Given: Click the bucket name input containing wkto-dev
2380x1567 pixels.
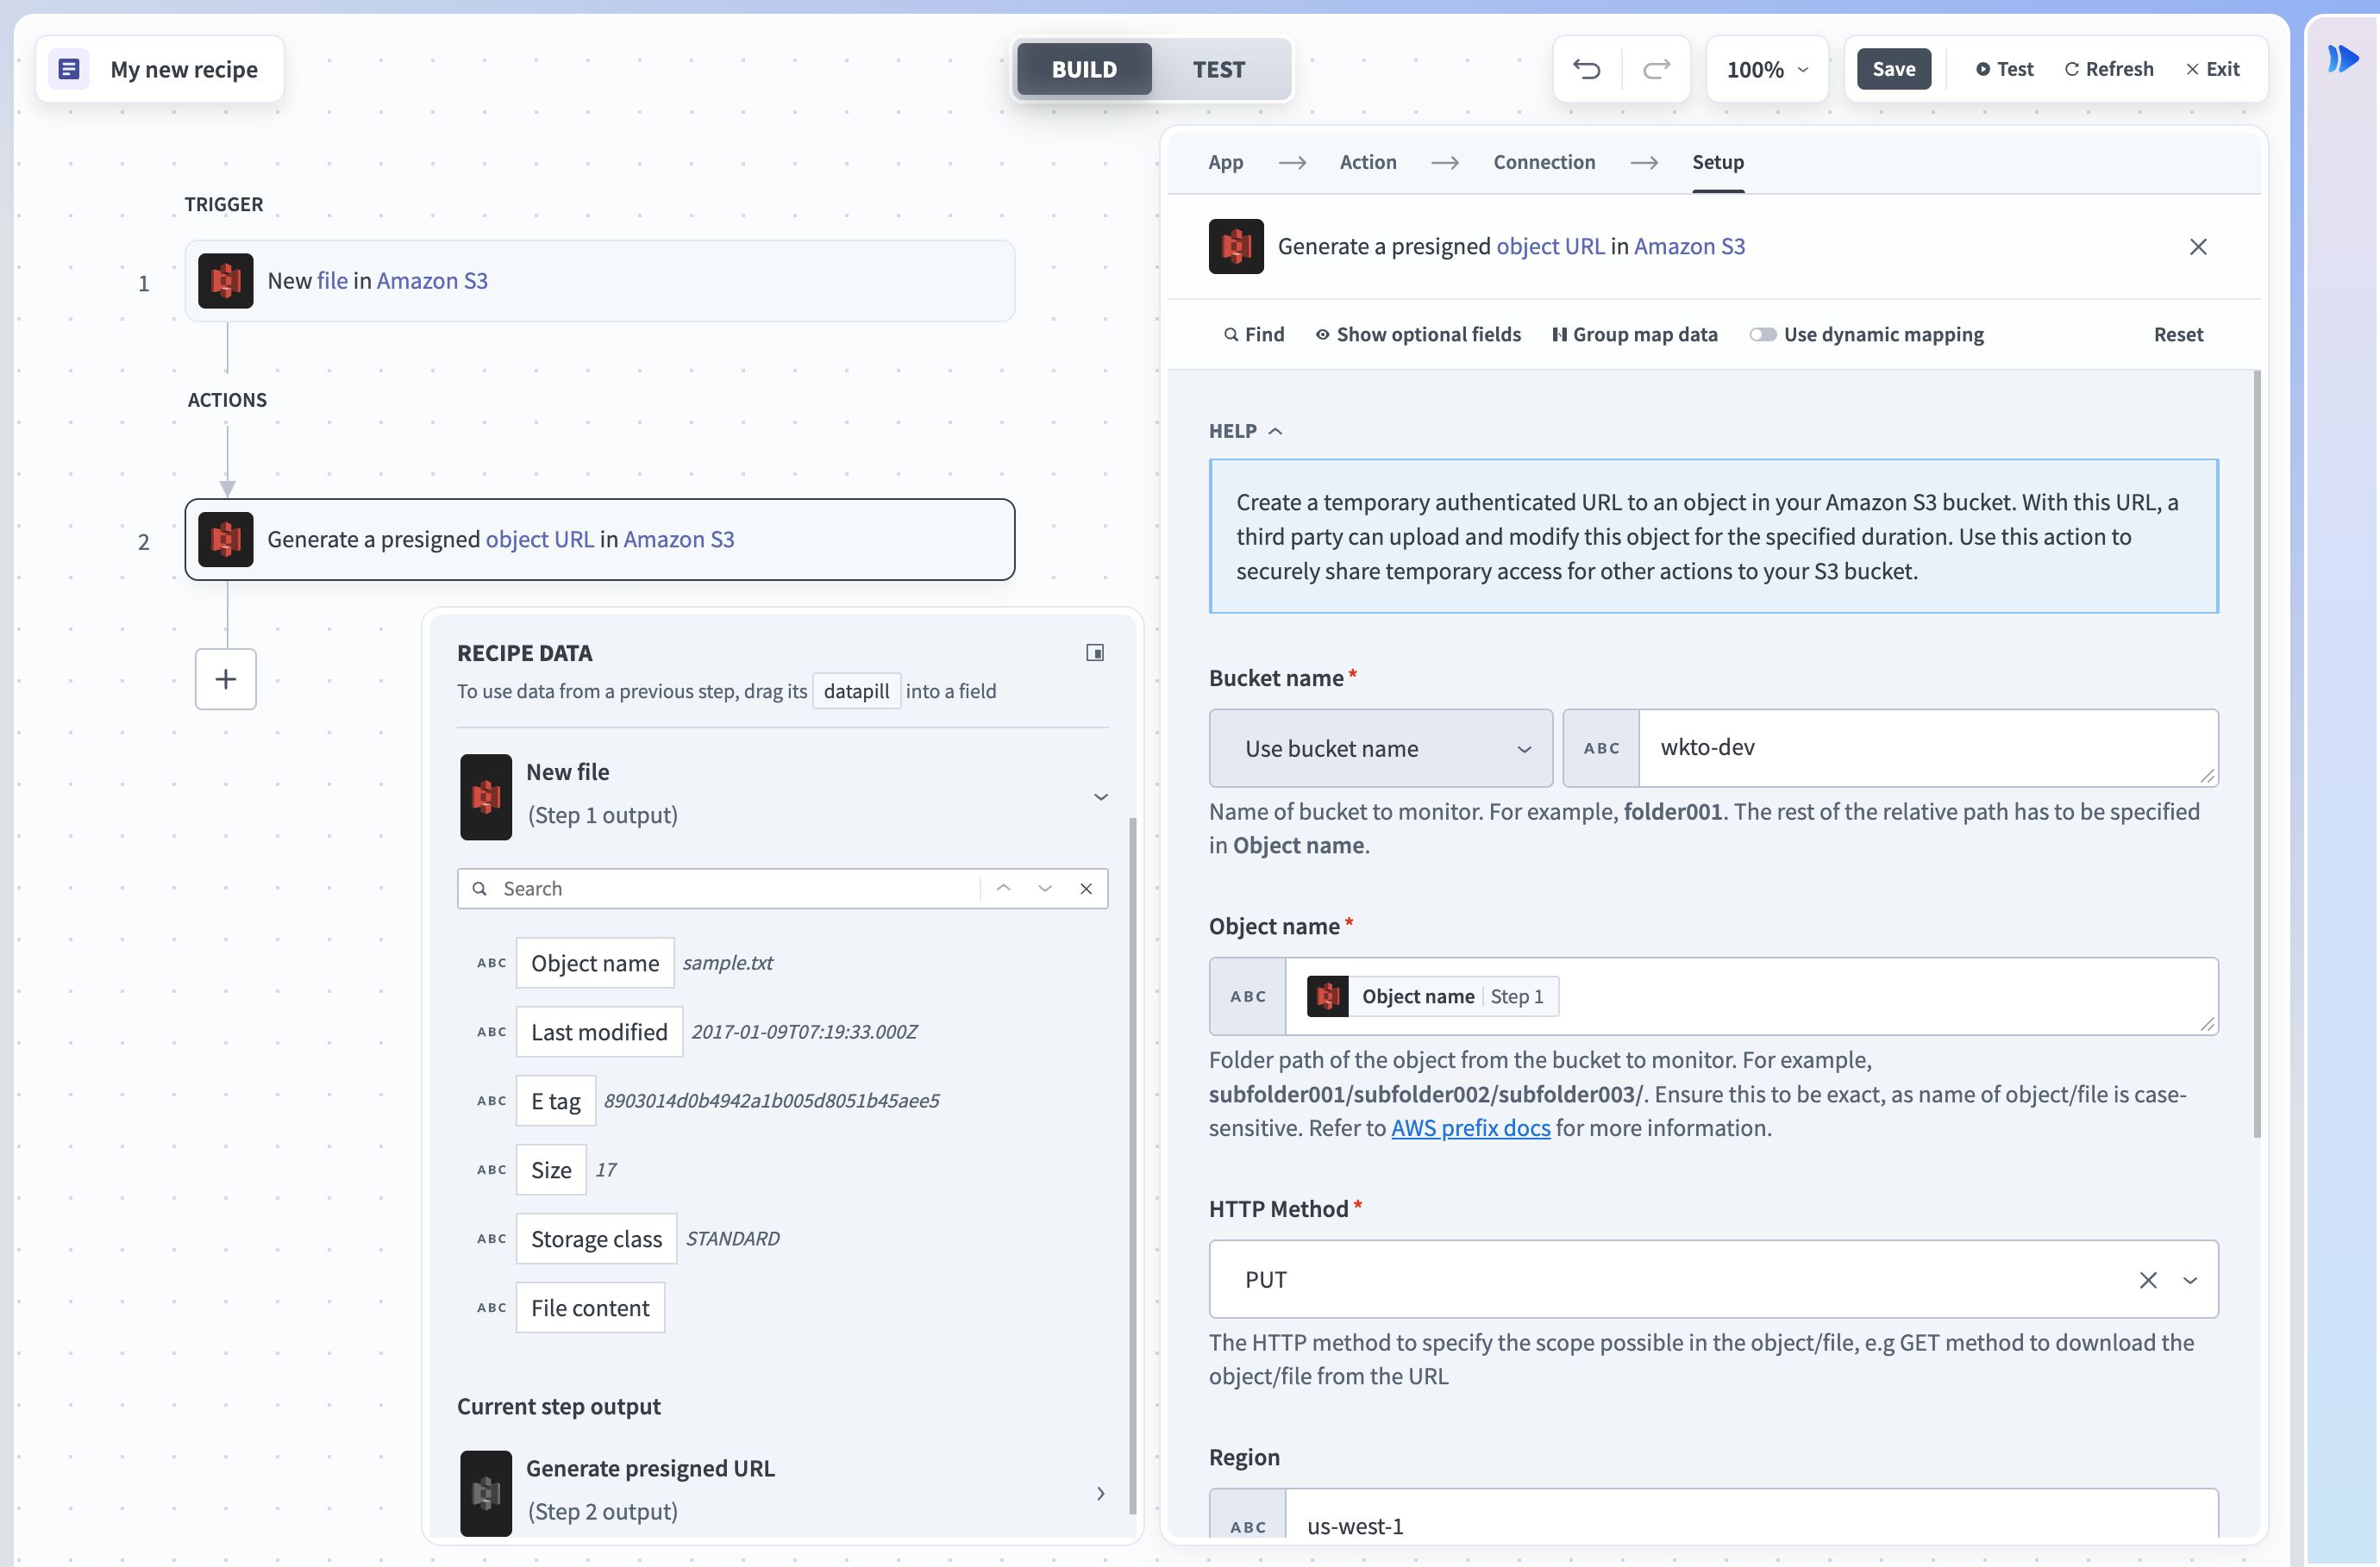Looking at the screenshot, I should point(1928,748).
